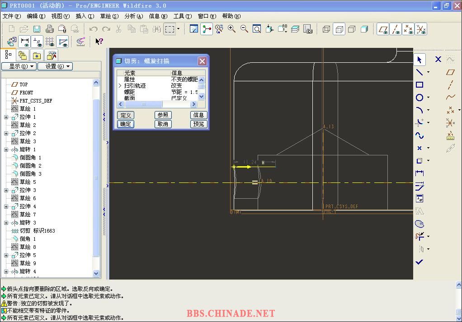Image resolution: width=462 pixels, height=322 pixels.
Task: Open the 分析 menu
Action: [133, 16]
